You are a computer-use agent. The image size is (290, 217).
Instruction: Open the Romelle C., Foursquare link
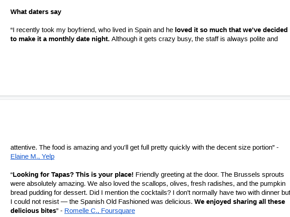100,211
